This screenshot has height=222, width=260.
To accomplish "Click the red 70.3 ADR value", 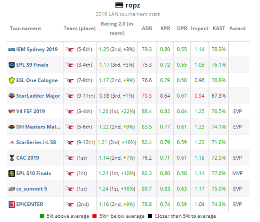I will (147, 96).
